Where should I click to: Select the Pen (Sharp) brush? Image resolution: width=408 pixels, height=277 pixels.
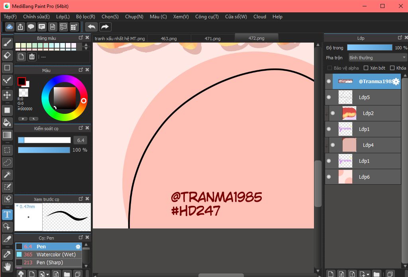pos(49,262)
